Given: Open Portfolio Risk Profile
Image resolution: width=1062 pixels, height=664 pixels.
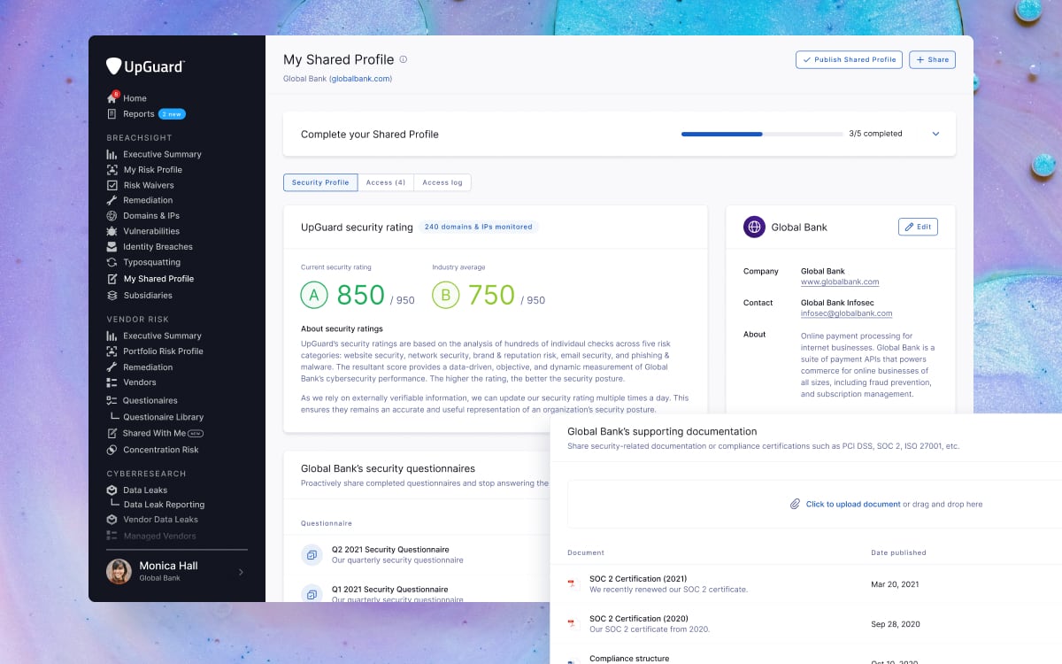Looking at the screenshot, I should (x=154, y=351).
